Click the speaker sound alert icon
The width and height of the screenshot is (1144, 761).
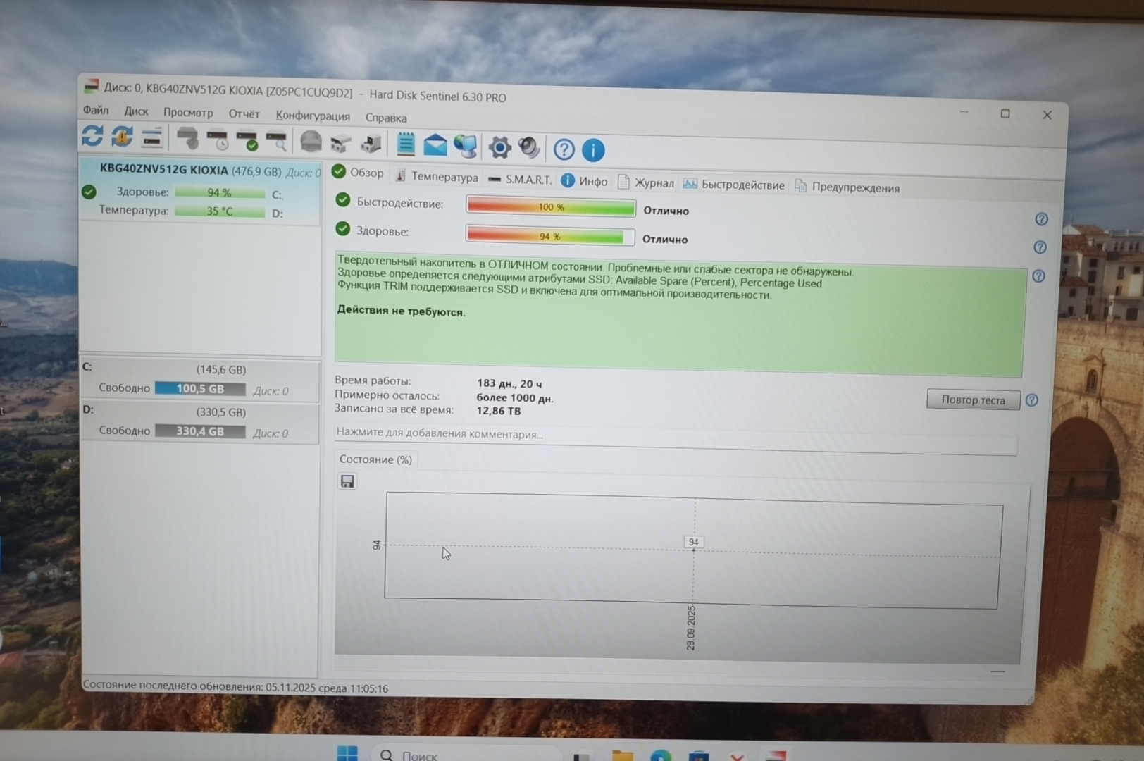tap(529, 147)
